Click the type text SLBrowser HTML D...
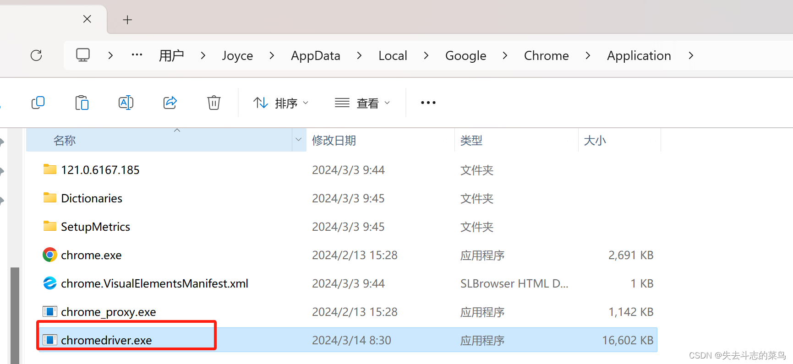 click(514, 283)
